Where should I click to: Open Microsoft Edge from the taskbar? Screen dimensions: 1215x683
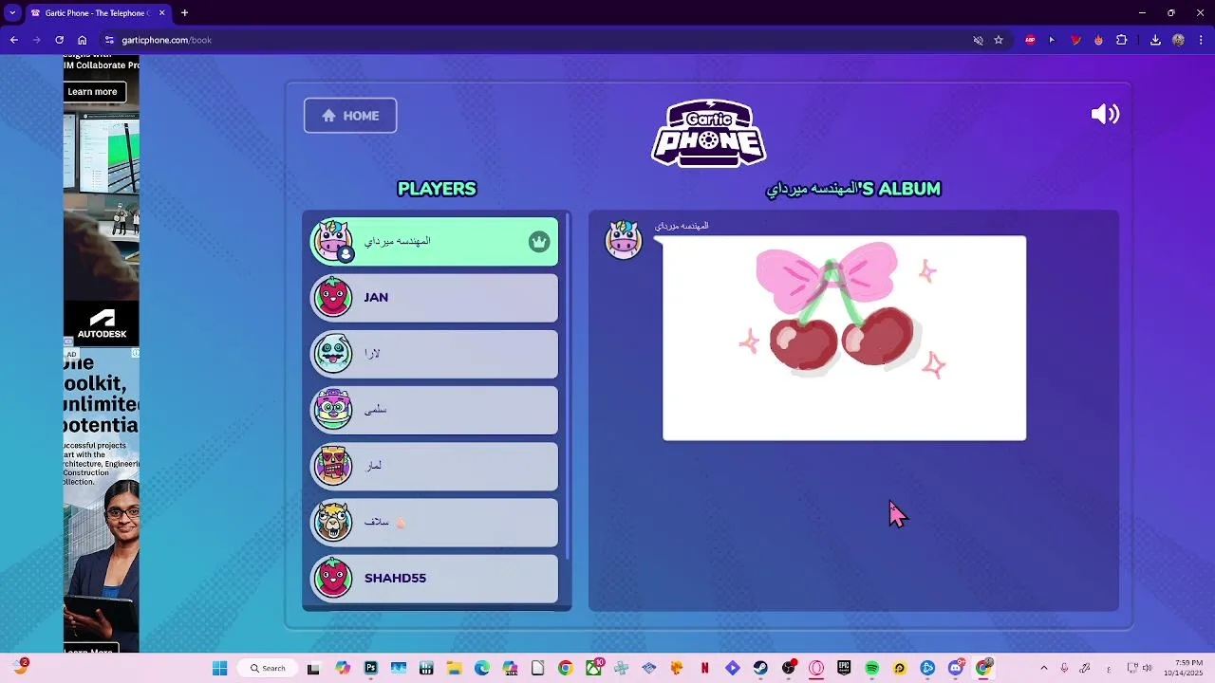[481, 669]
